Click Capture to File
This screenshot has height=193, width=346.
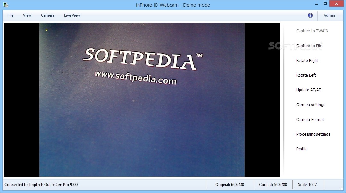click(x=309, y=46)
